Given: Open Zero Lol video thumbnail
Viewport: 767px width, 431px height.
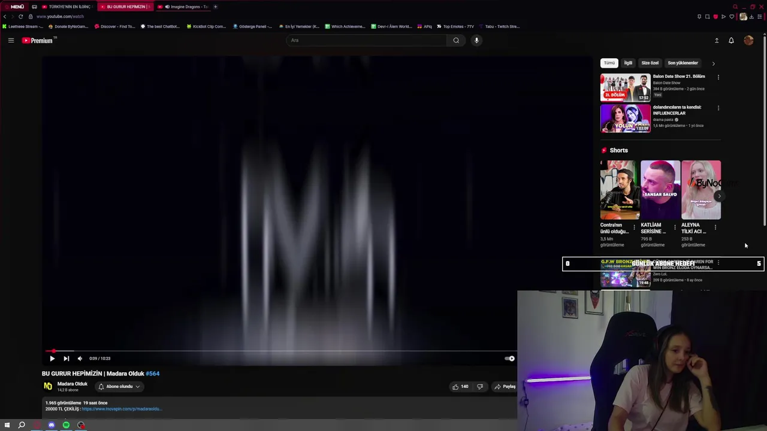Looking at the screenshot, I should tap(625, 273).
